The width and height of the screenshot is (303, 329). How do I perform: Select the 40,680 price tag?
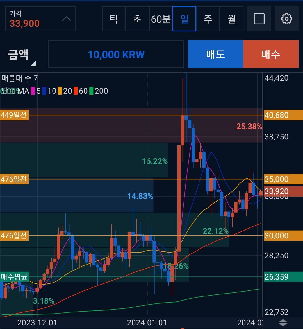283,115
